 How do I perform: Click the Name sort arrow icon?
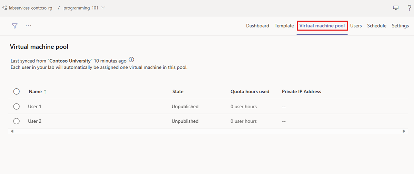click(x=45, y=91)
